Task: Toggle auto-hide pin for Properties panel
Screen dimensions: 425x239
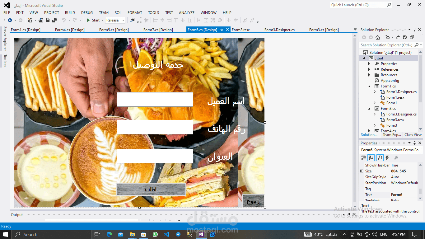Action: 414,143
